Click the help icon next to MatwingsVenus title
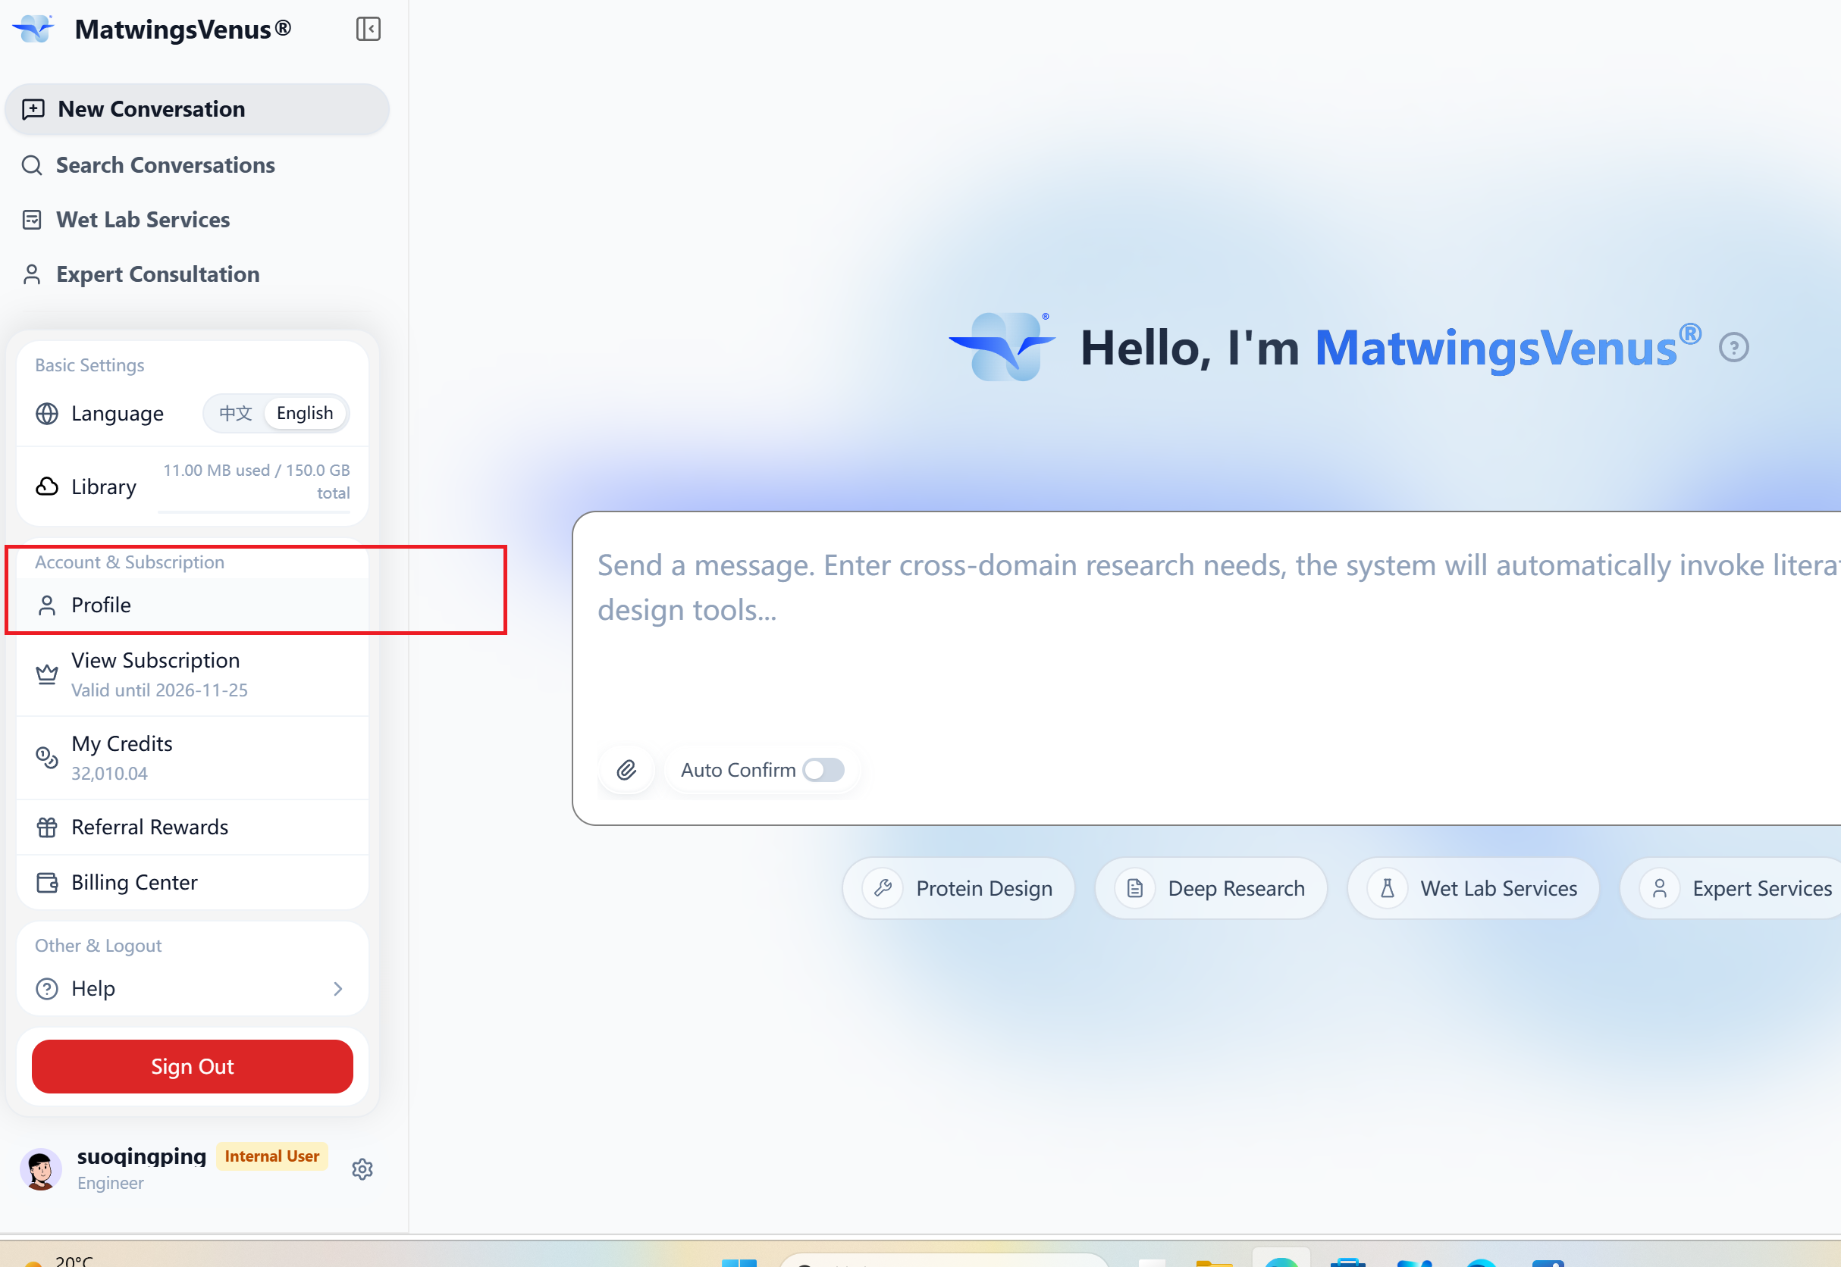This screenshot has height=1267, width=1841. [1734, 348]
